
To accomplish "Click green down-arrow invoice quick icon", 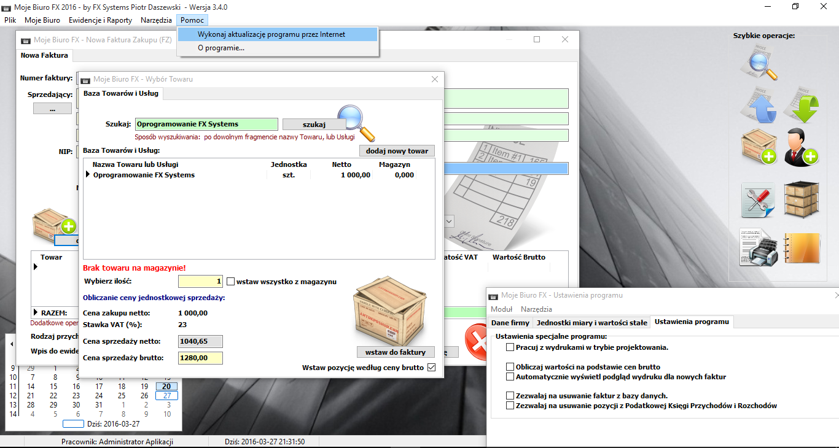I will click(802, 105).
